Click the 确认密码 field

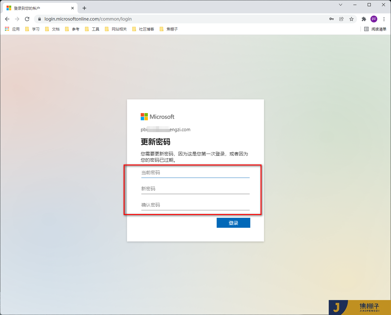(195, 205)
